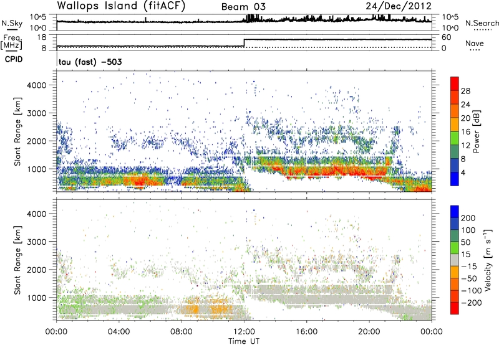The height and width of the screenshot is (345, 499).
Task: Click the 'Nave' legend label
Action: coord(474,43)
